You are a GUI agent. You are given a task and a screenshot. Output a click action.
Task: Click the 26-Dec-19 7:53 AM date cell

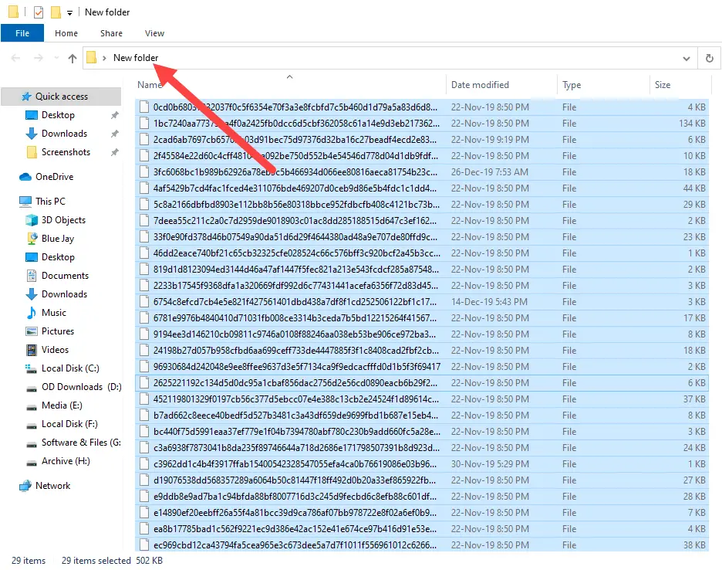(490, 172)
